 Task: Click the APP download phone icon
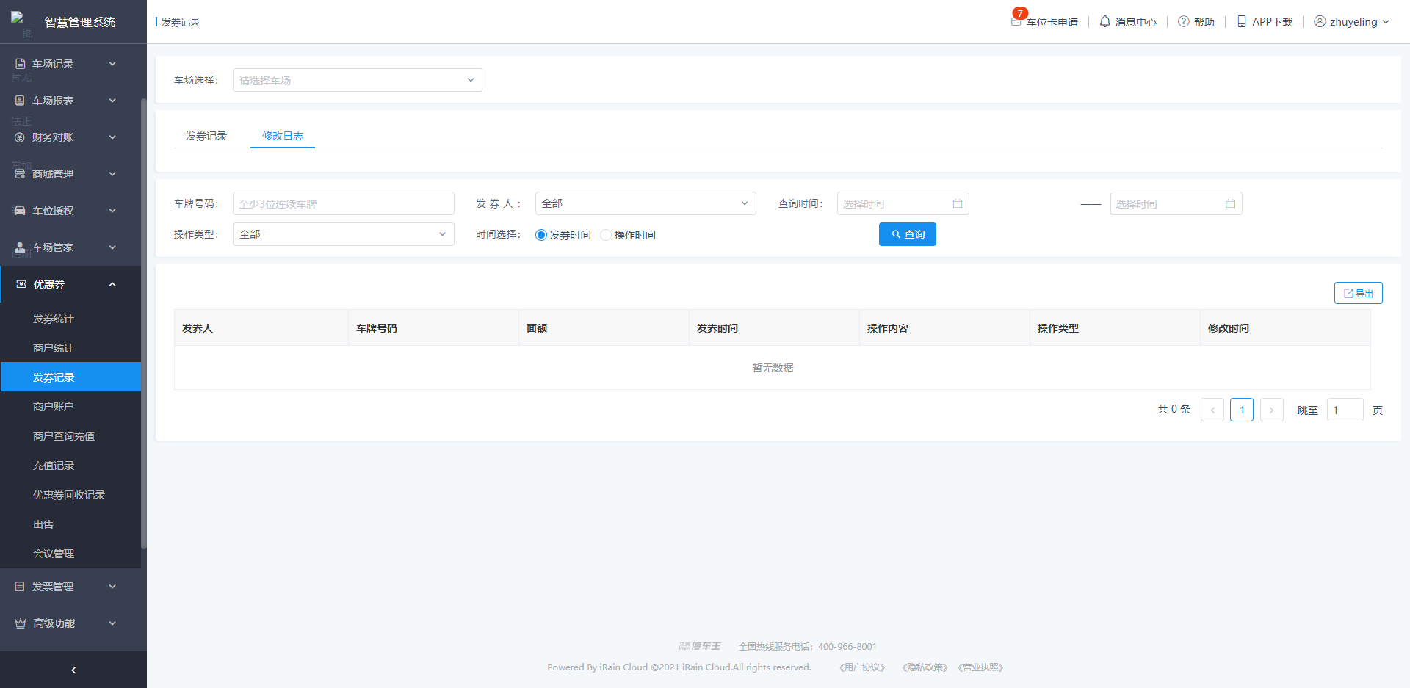(1242, 22)
